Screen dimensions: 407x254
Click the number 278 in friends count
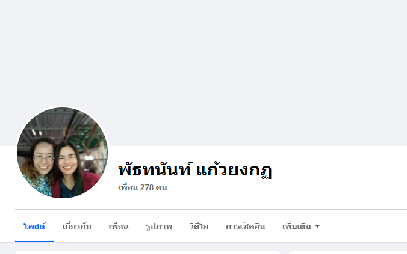[147, 187]
